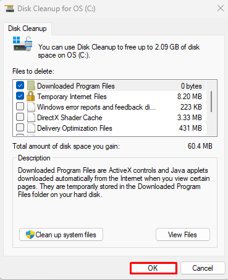Switch to the Disk Cleanup tab
The image size is (228, 280).
point(27,28)
